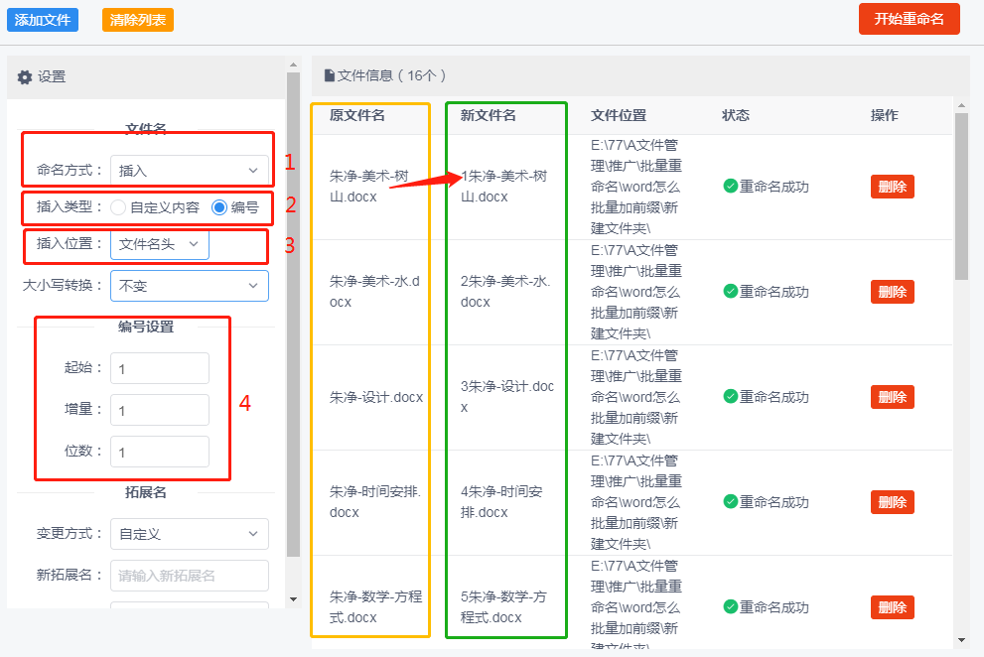Image resolution: width=984 pixels, height=657 pixels.
Task: Click file list scroll-up arrow
Action: coord(961,105)
